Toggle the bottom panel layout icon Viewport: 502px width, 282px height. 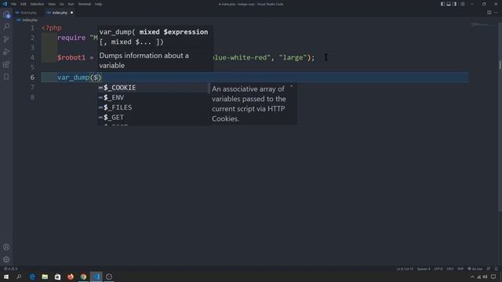point(449,4)
